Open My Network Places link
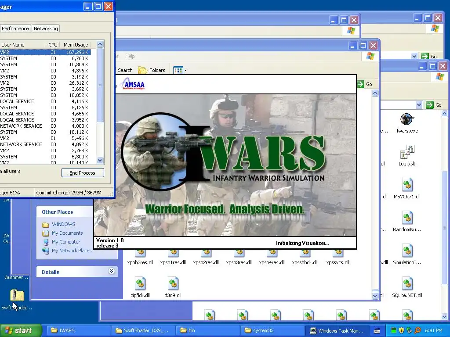450x337 pixels. [x=72, y=251]
